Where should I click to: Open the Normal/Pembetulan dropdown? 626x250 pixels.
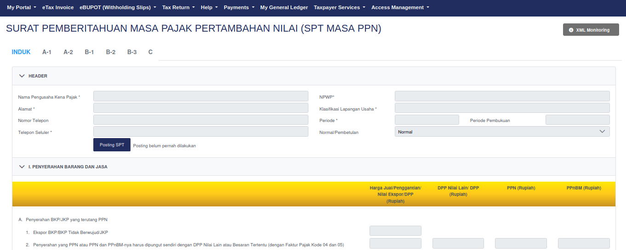click(502, 132)
